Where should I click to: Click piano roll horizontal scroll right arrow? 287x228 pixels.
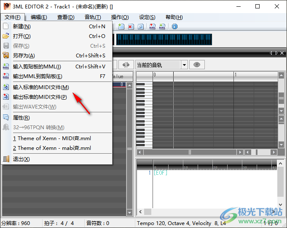click(x=240, y=152)
